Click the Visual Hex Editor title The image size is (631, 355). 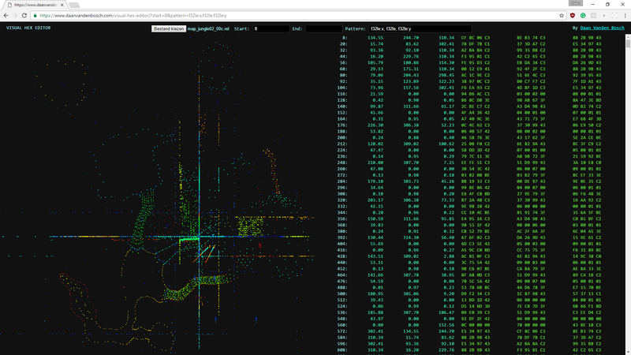pos(28,28)
